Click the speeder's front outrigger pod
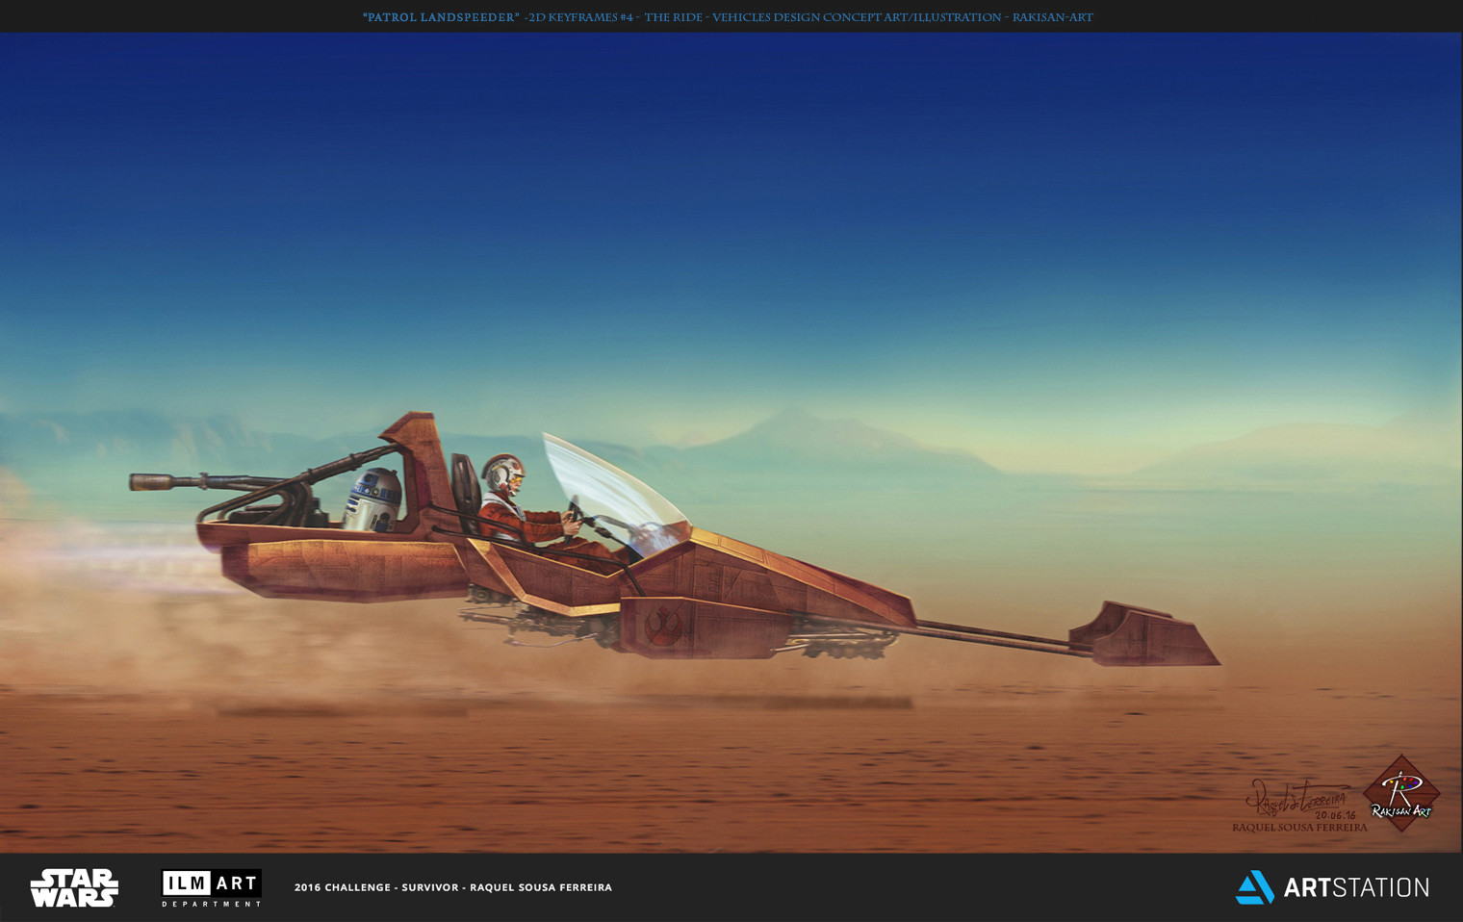The image size is (1463, 922). pos(1145,635)
